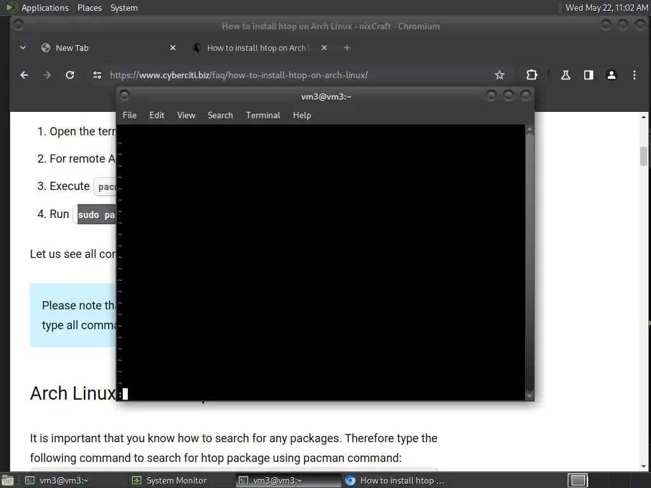Click 'Please note' text in blue box
The width and height of the screenshot is (651, 488).
[x=79, y=306]
